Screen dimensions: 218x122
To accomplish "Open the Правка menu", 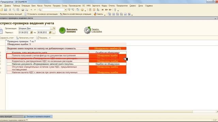I will (x=7, y=6).
